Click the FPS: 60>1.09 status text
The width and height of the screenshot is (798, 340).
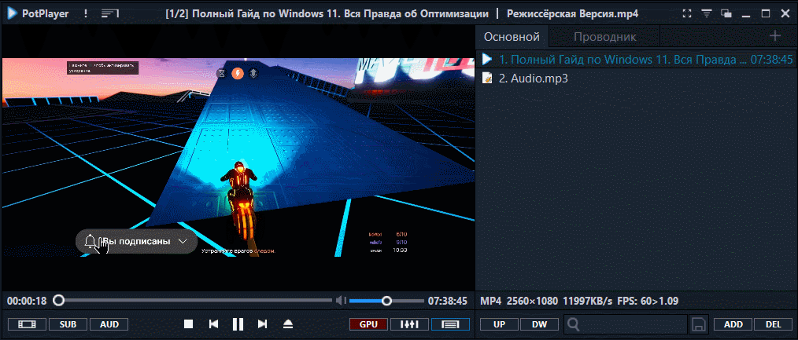[x=648, y=301]
